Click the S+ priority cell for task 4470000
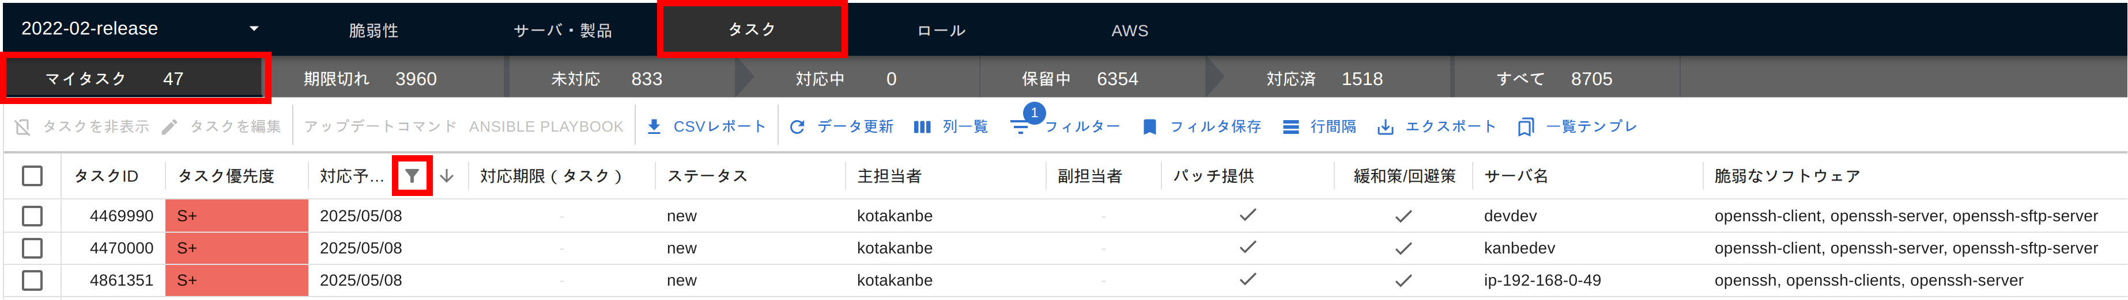 (237, 248)
